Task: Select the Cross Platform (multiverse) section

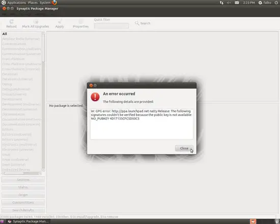Action: click(x=21, y=64)
